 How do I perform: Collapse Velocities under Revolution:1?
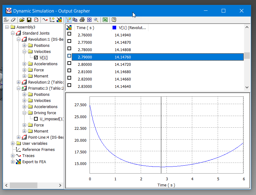[24, 51]
